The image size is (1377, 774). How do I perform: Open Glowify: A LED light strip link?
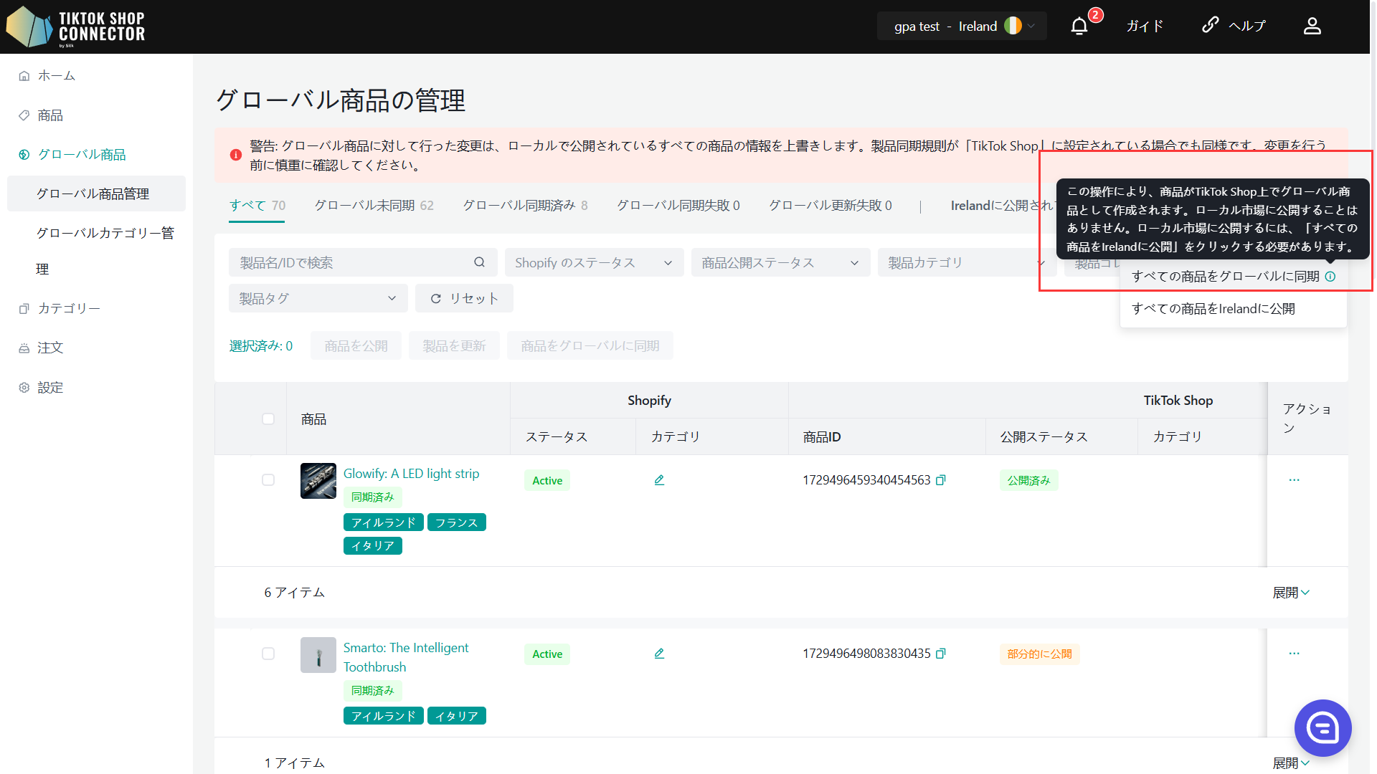point(411,474)
